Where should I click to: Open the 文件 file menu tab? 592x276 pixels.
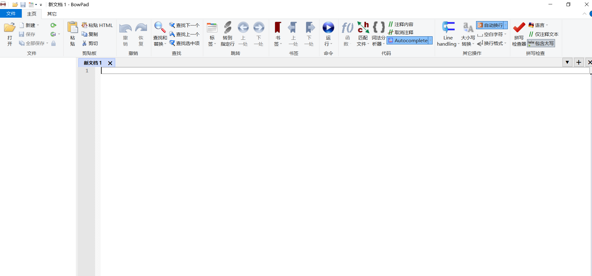tap(11, 14)
